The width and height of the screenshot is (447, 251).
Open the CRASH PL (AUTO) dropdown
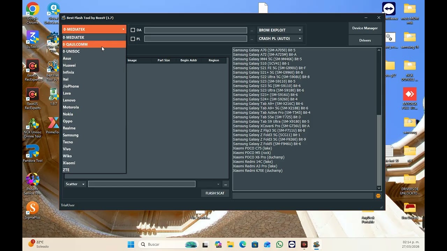tap(280, 39)
